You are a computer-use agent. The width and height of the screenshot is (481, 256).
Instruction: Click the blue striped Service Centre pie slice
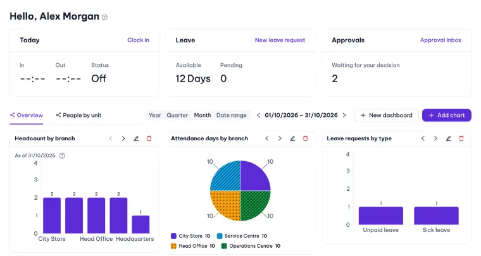(x=228, y=178)
